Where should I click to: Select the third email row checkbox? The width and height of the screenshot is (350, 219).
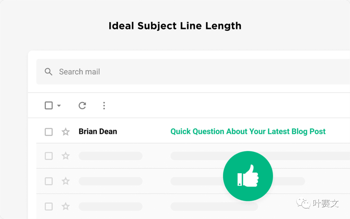click(49, 181)
